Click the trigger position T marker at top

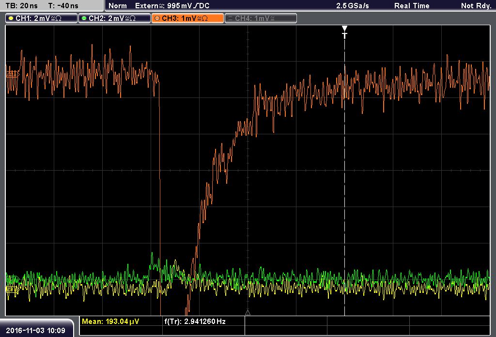pyautogui.click(x=344, y=32)
